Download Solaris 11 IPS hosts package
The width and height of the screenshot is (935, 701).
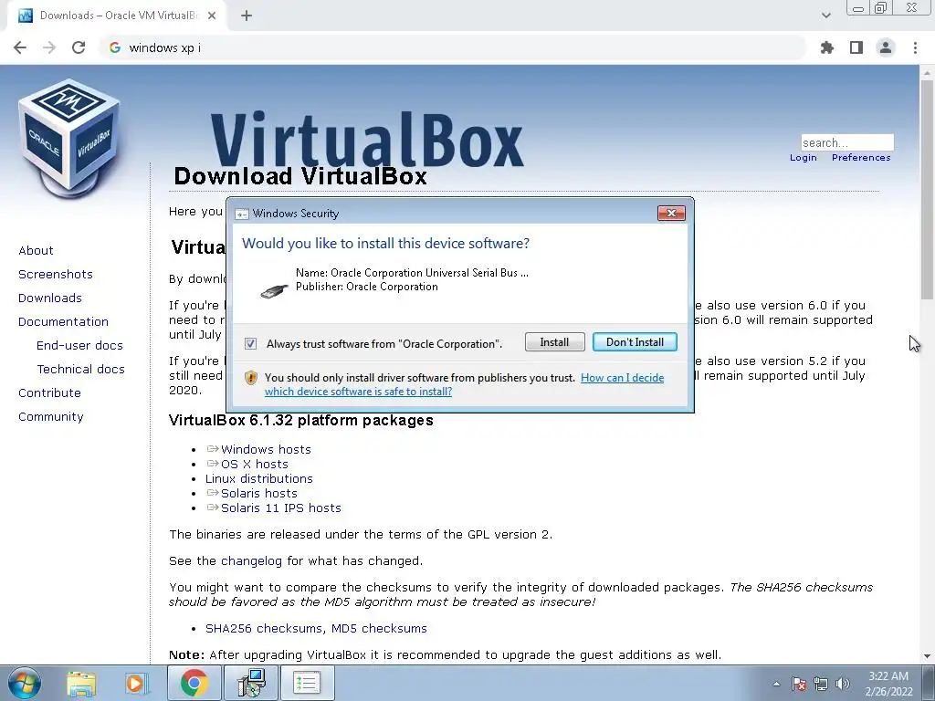click(281, 508)
